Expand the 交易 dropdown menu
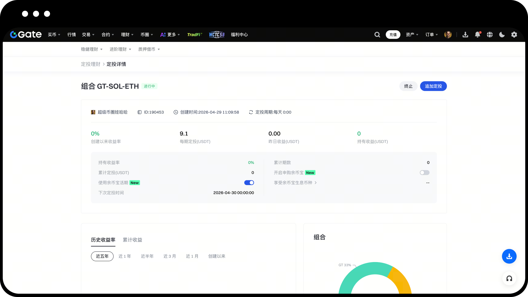The image size is (528, 297). click(88, 35)
